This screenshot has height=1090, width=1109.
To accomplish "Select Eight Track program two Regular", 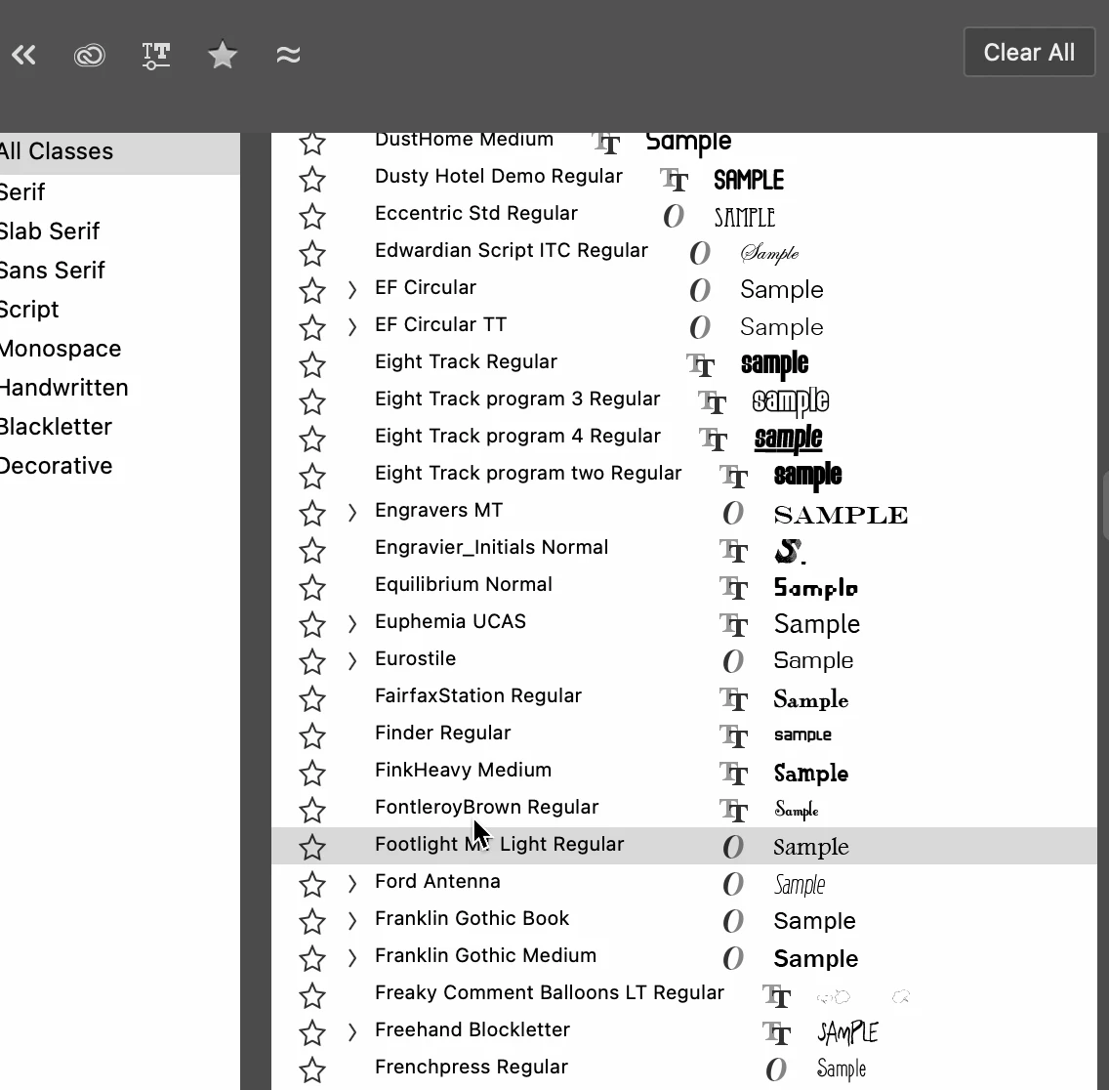I will click(x=527, y=473).
